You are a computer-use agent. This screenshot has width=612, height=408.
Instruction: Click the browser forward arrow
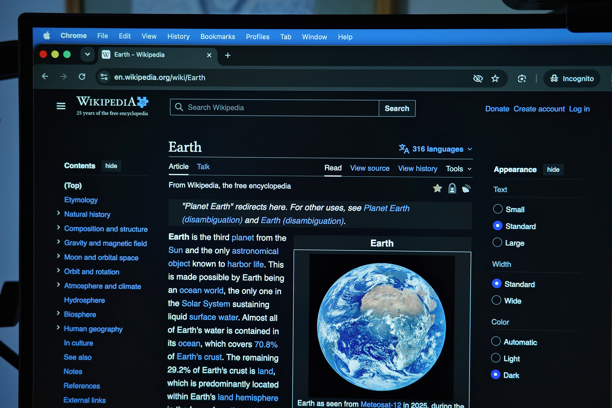63,77
